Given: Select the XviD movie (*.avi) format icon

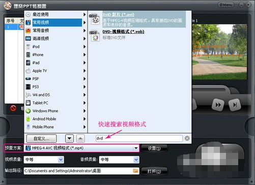Looking at the screenshot, I should tap(95, 19).
